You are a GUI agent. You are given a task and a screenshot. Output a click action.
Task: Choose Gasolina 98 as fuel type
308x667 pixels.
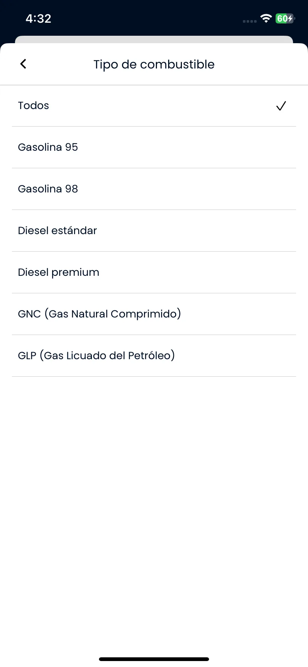click(x=154, y=189)
